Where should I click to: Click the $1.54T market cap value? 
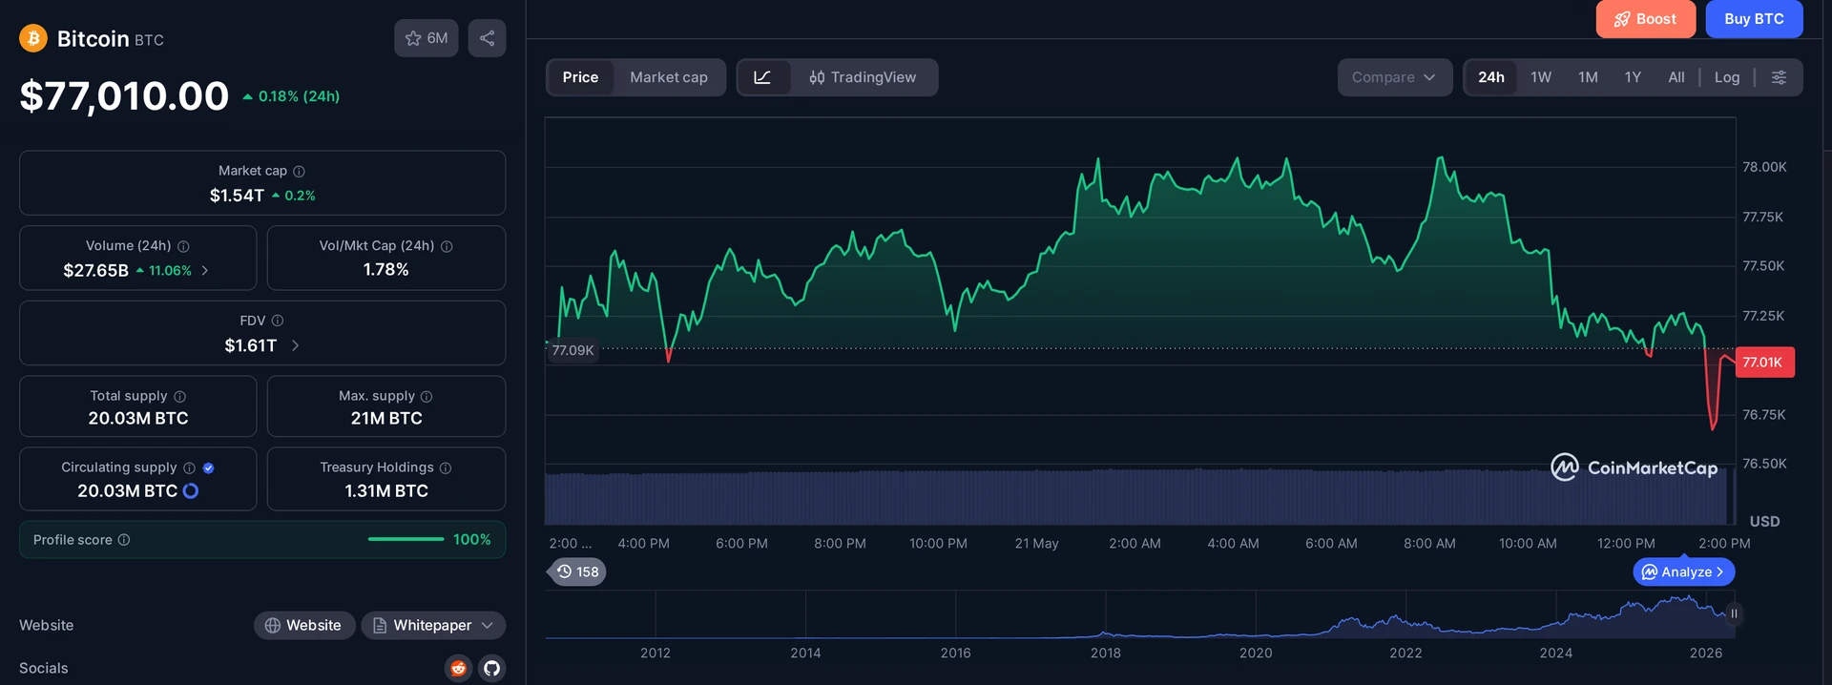coord(237,196)
